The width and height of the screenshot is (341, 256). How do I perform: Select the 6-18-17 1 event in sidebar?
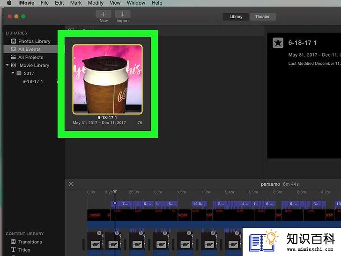tap(33, 82)
